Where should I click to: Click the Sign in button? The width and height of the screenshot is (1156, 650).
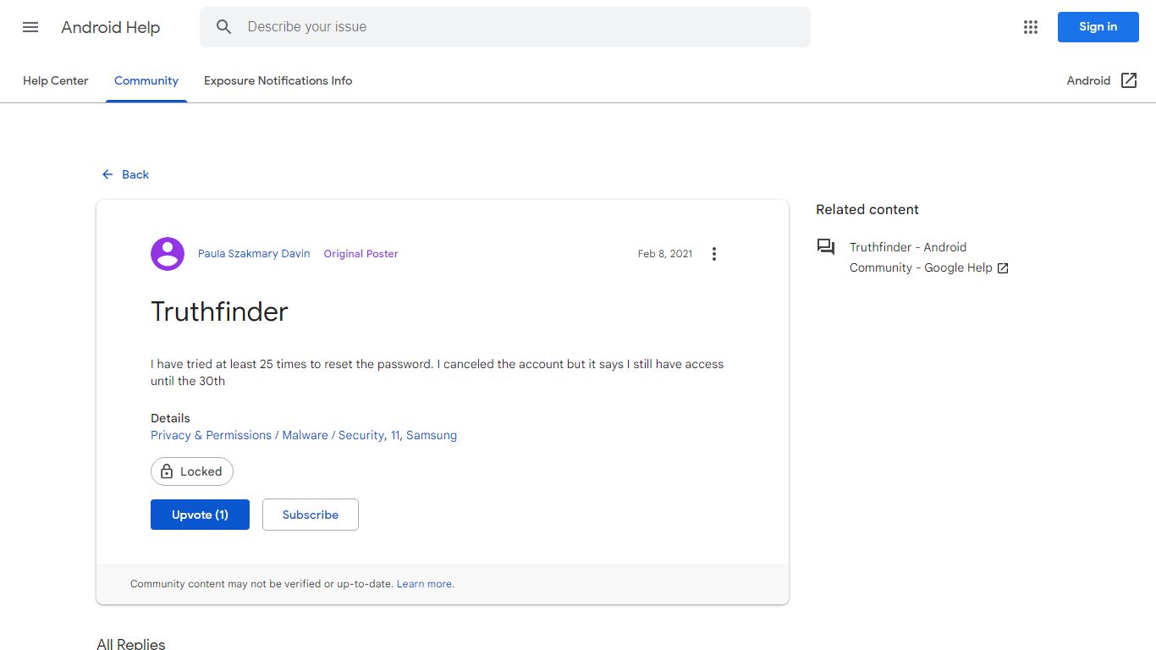click(1098, 27)
